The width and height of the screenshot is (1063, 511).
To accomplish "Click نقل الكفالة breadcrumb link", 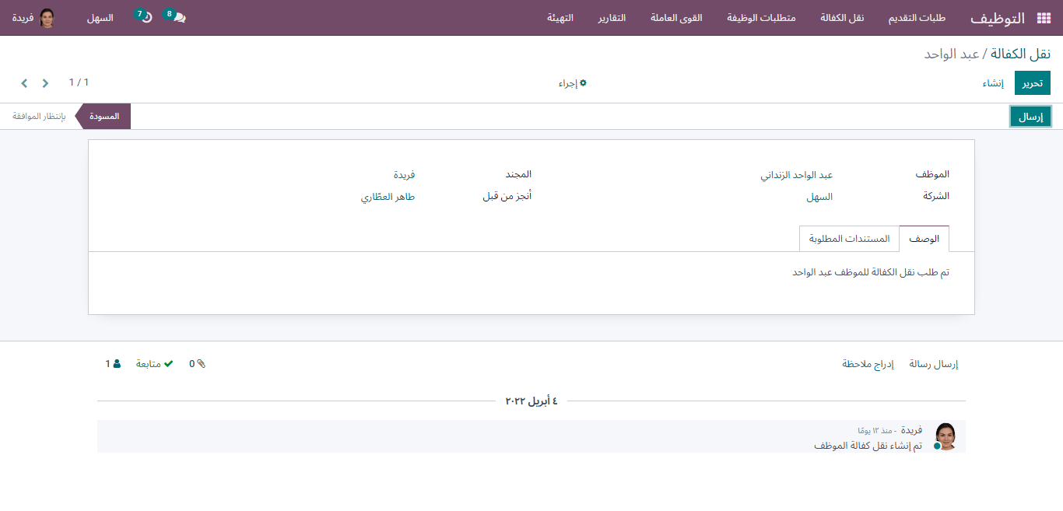I will [x=1020, y=54].
